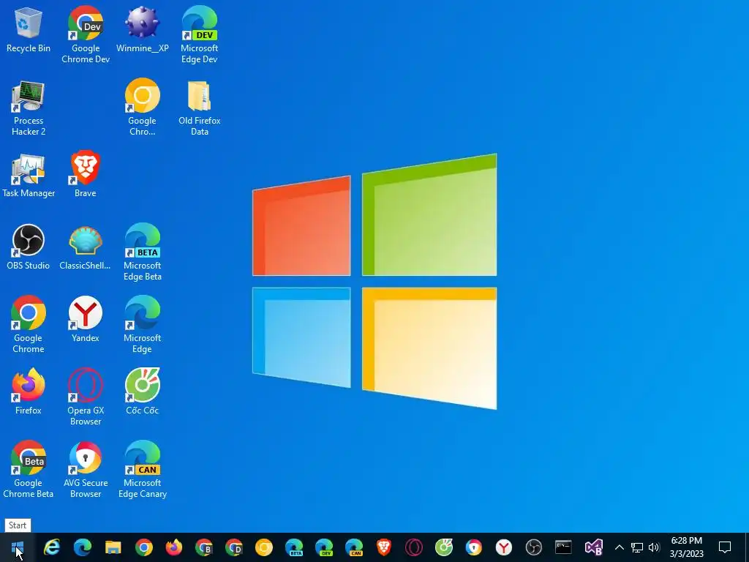This screenshot has height=562, width=749.
Task: Open the Recycle Bin desktop icon
Action: click(29, 29)
